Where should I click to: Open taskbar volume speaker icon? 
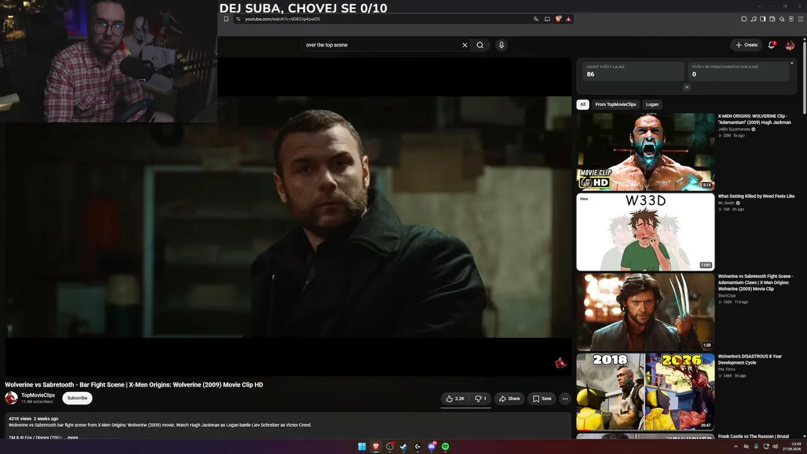coord(775,446)
